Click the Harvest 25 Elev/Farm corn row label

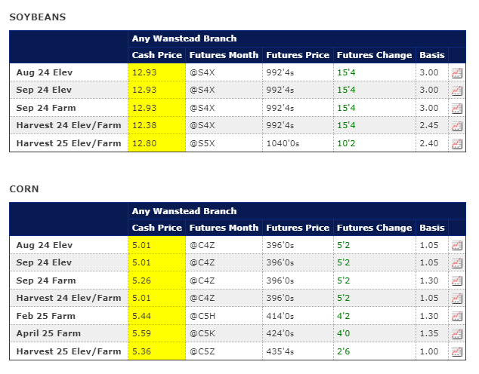(69, 351)
